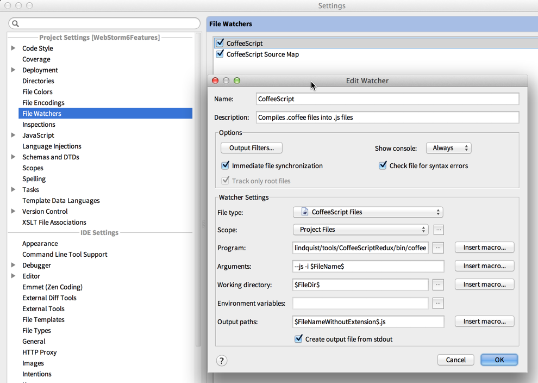Screen dimensions: 538x383
Task: Click the browse button next to Program field
Action: [438, 248]
